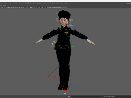The height and width of the screenshot is (98, 131).
Task: Open the UV menu
Action: coord(48,3)
